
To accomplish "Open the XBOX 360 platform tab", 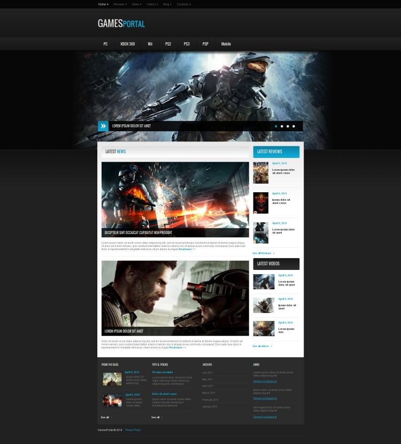I will [x=127, y=44].
